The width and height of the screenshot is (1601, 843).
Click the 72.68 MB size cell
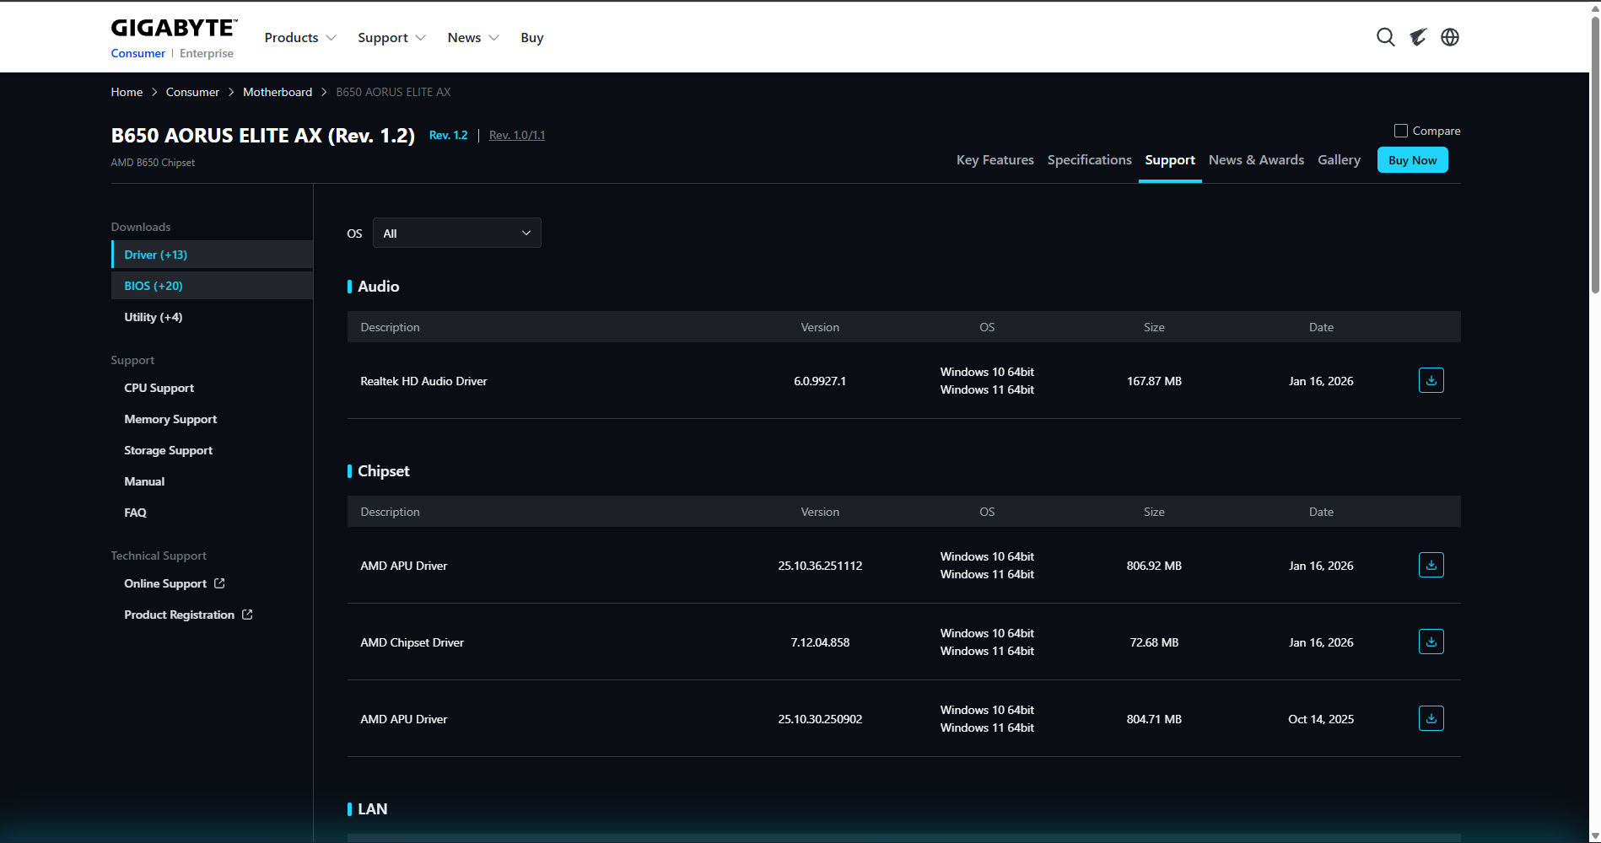click(x=1154, y=642)
